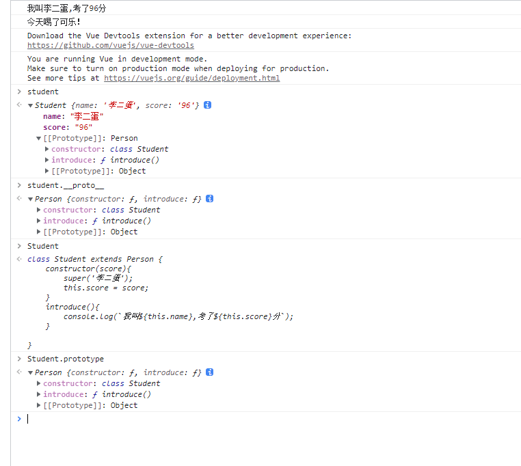521x466 pixels.
Task: Select the 'student' input command entry
Action: coord(43,92)
